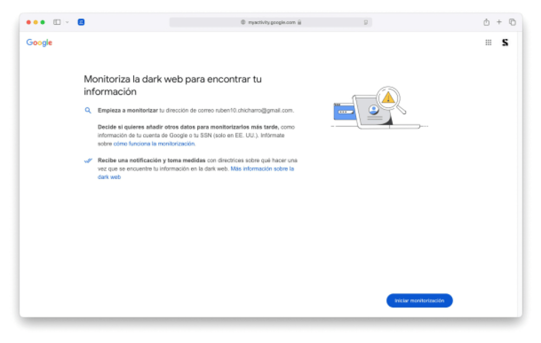Open the Google apps grid launcher

[x=488, y=42]
